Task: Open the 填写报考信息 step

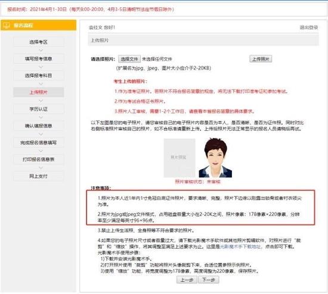Action: (x=39, y=59)
